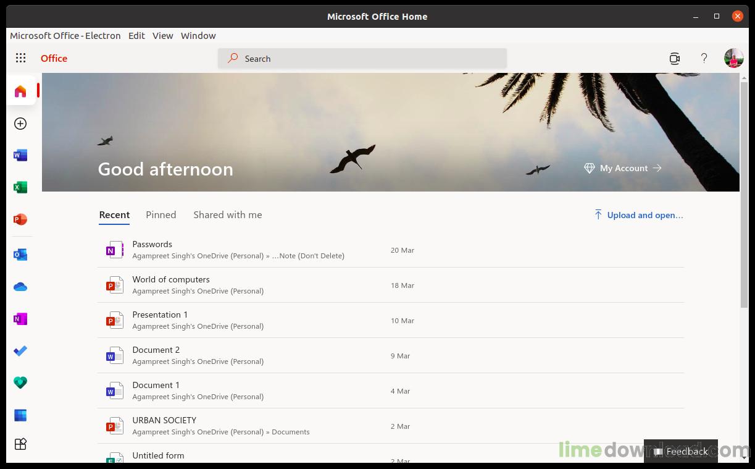Screen dimensions: 755x469
Task: Open Microsoft To Do checkmark icon
Action: click(20, 351)
